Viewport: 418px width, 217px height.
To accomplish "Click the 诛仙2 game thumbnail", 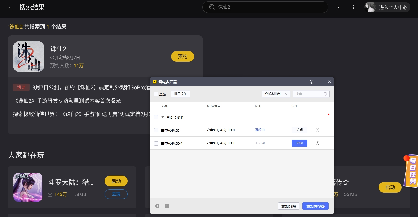I will click(x=29, y=56).
